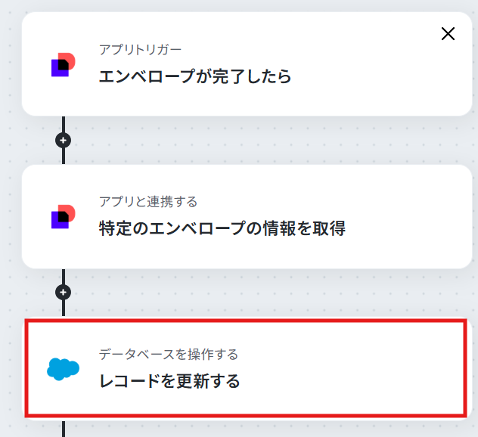Add a step above the レコードを更新する card
This screenshot has width=478, height=437.
[x=63, y=293]
